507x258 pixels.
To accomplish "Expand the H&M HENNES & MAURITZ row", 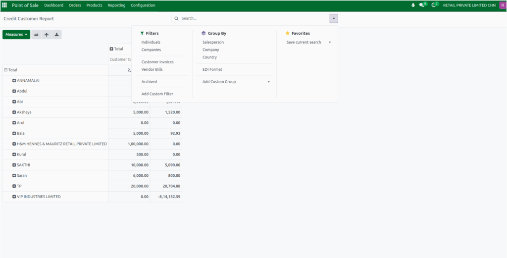I will [x=14, y=144].
